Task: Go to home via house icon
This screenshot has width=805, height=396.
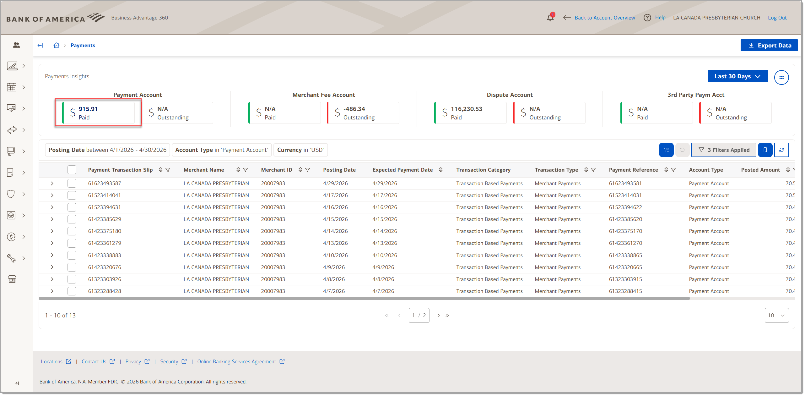Action: click(57, 45)
